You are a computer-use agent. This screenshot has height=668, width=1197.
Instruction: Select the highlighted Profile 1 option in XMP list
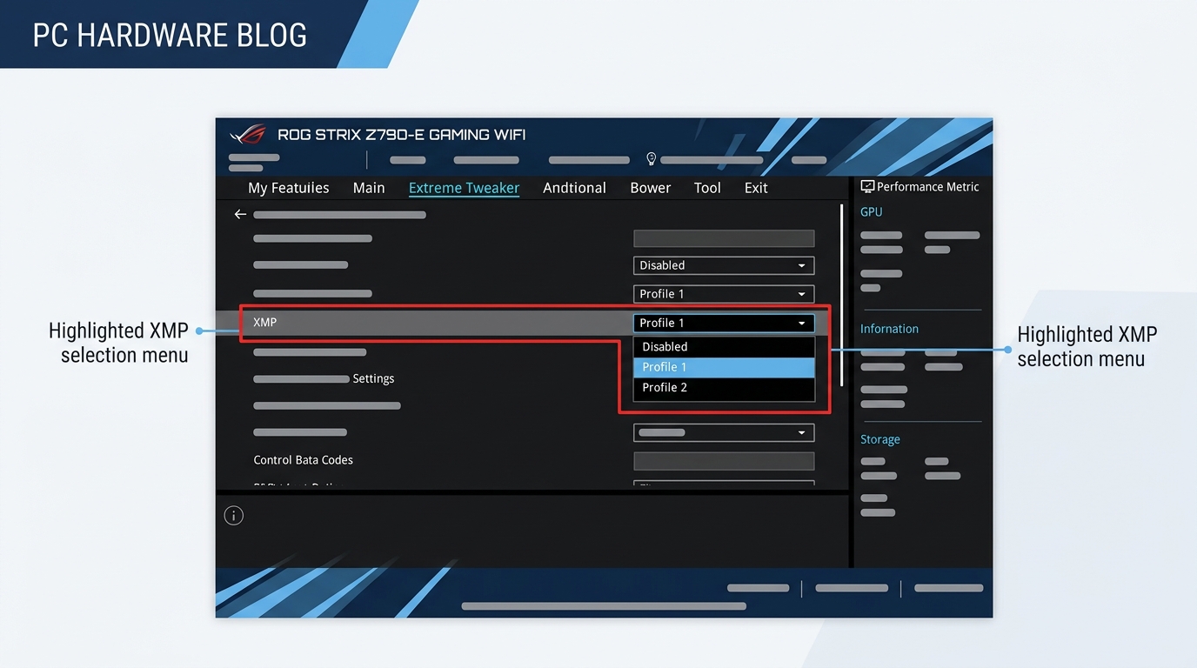pyautogui.click(x=724, y=367)
